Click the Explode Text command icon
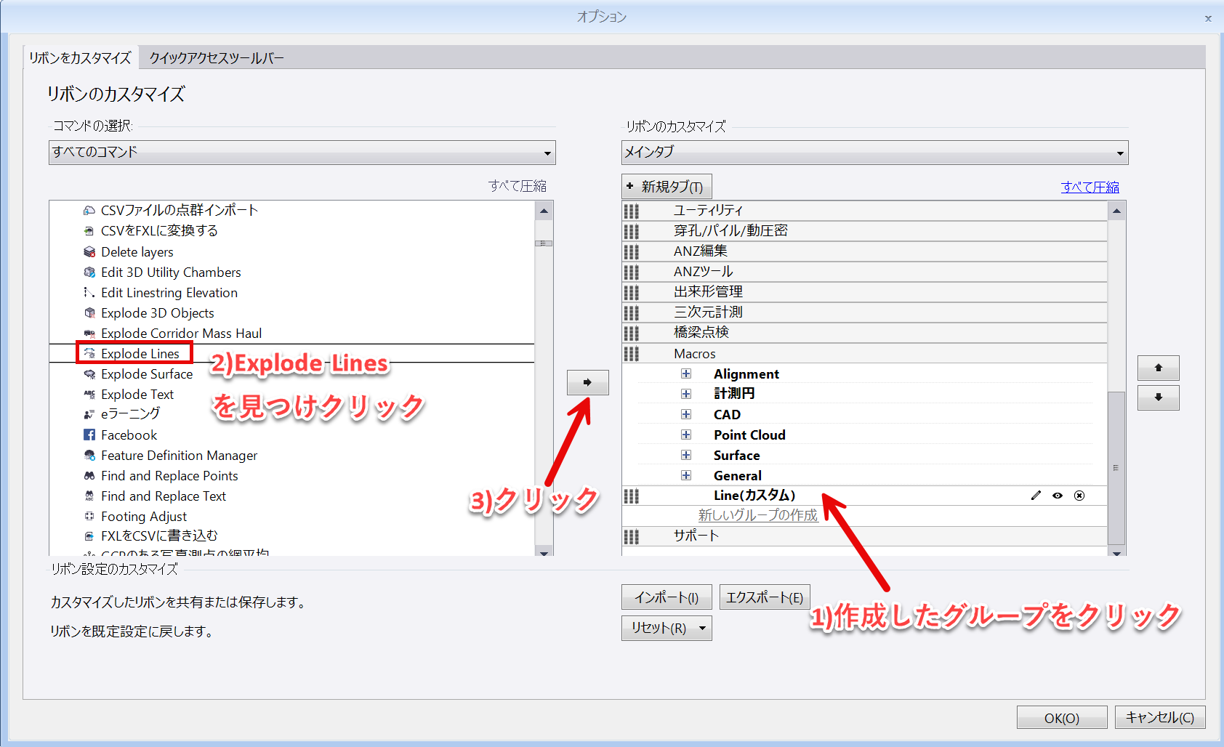Viewport: 1224px width, 747px height. (x=89, y=395)
